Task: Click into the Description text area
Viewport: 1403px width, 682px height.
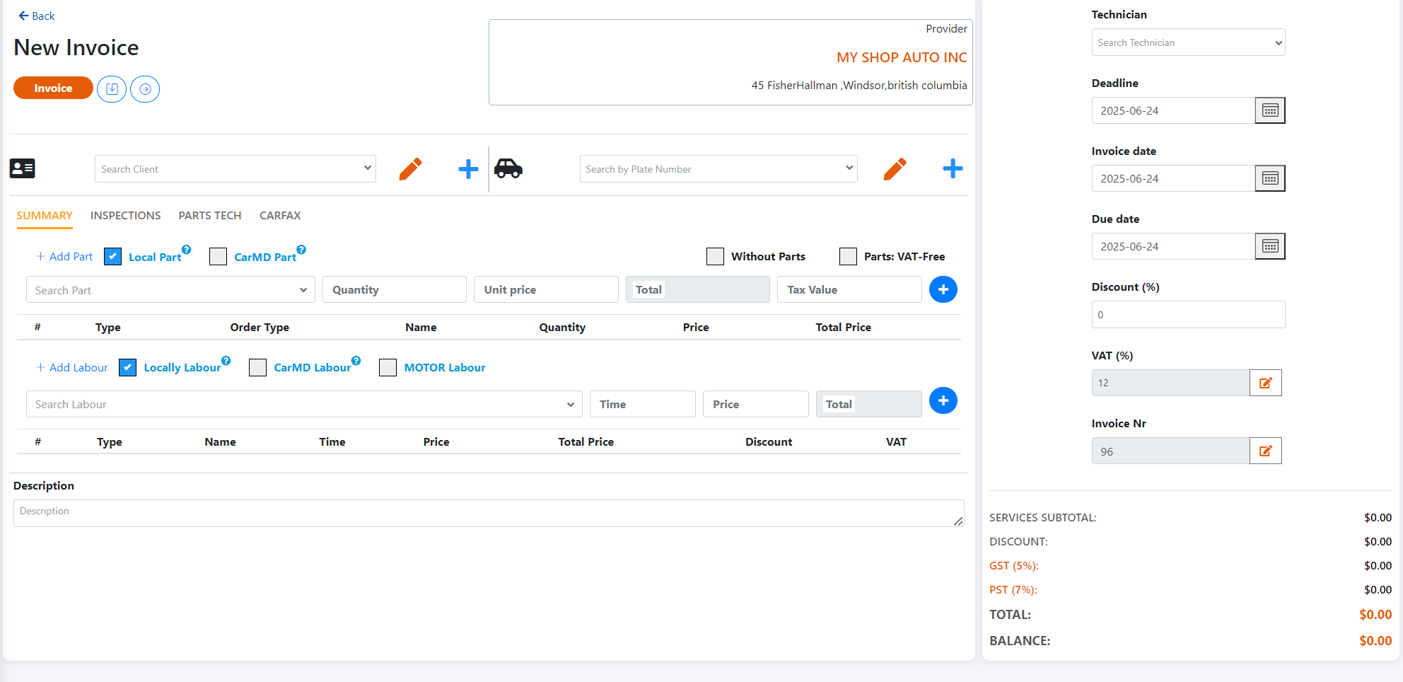Action: 488,513
